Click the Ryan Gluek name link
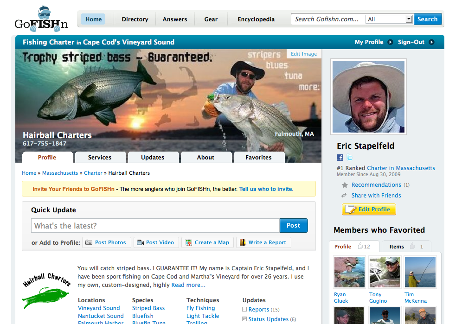The image size is (449, 324). coord(341,298)
